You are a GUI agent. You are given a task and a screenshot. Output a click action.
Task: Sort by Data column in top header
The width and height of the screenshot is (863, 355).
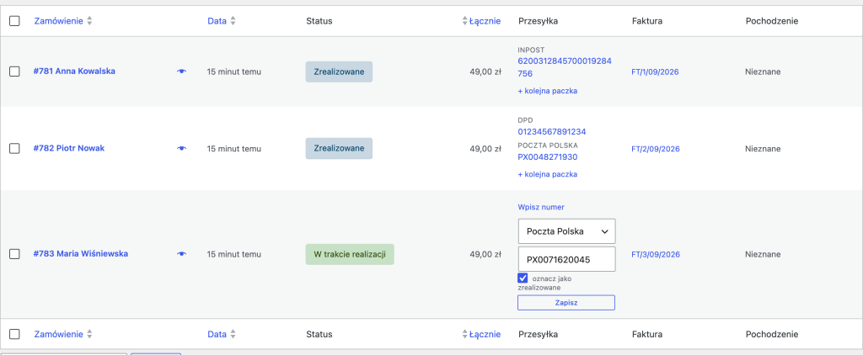[x=217, y=21]
